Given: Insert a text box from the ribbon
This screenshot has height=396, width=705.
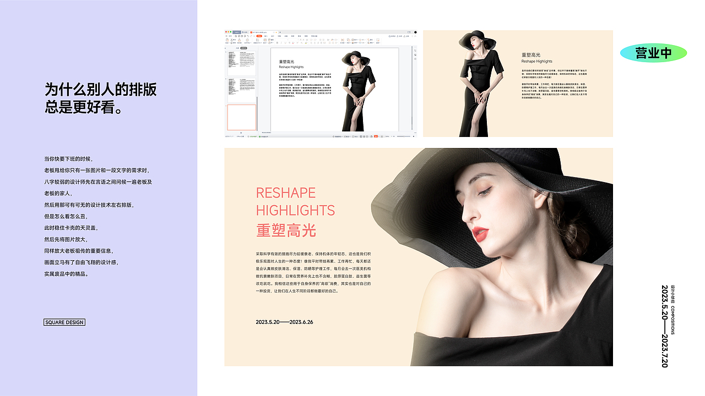Looking at the screenshot, I should coord(343,40).
